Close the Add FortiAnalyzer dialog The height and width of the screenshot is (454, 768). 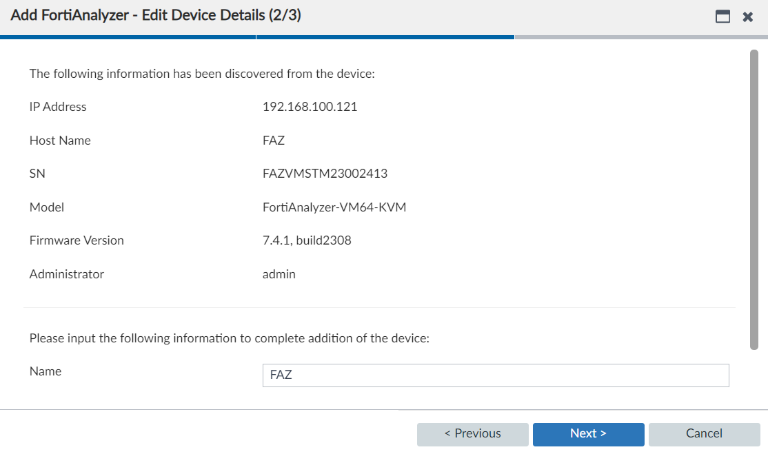[x=748, y=17]
